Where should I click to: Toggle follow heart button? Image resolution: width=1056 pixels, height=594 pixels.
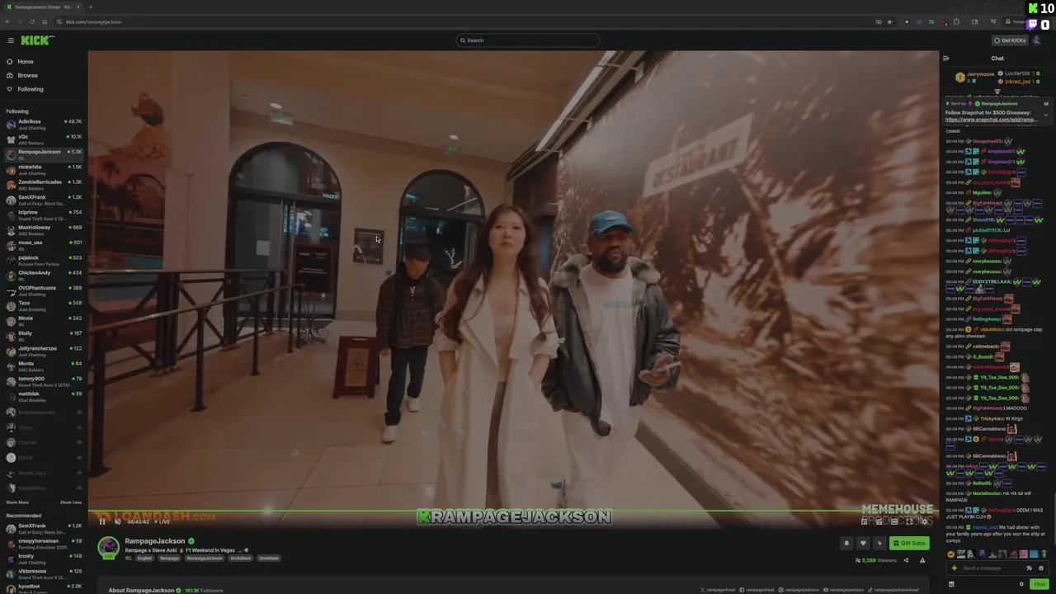(x=863, y=543)
